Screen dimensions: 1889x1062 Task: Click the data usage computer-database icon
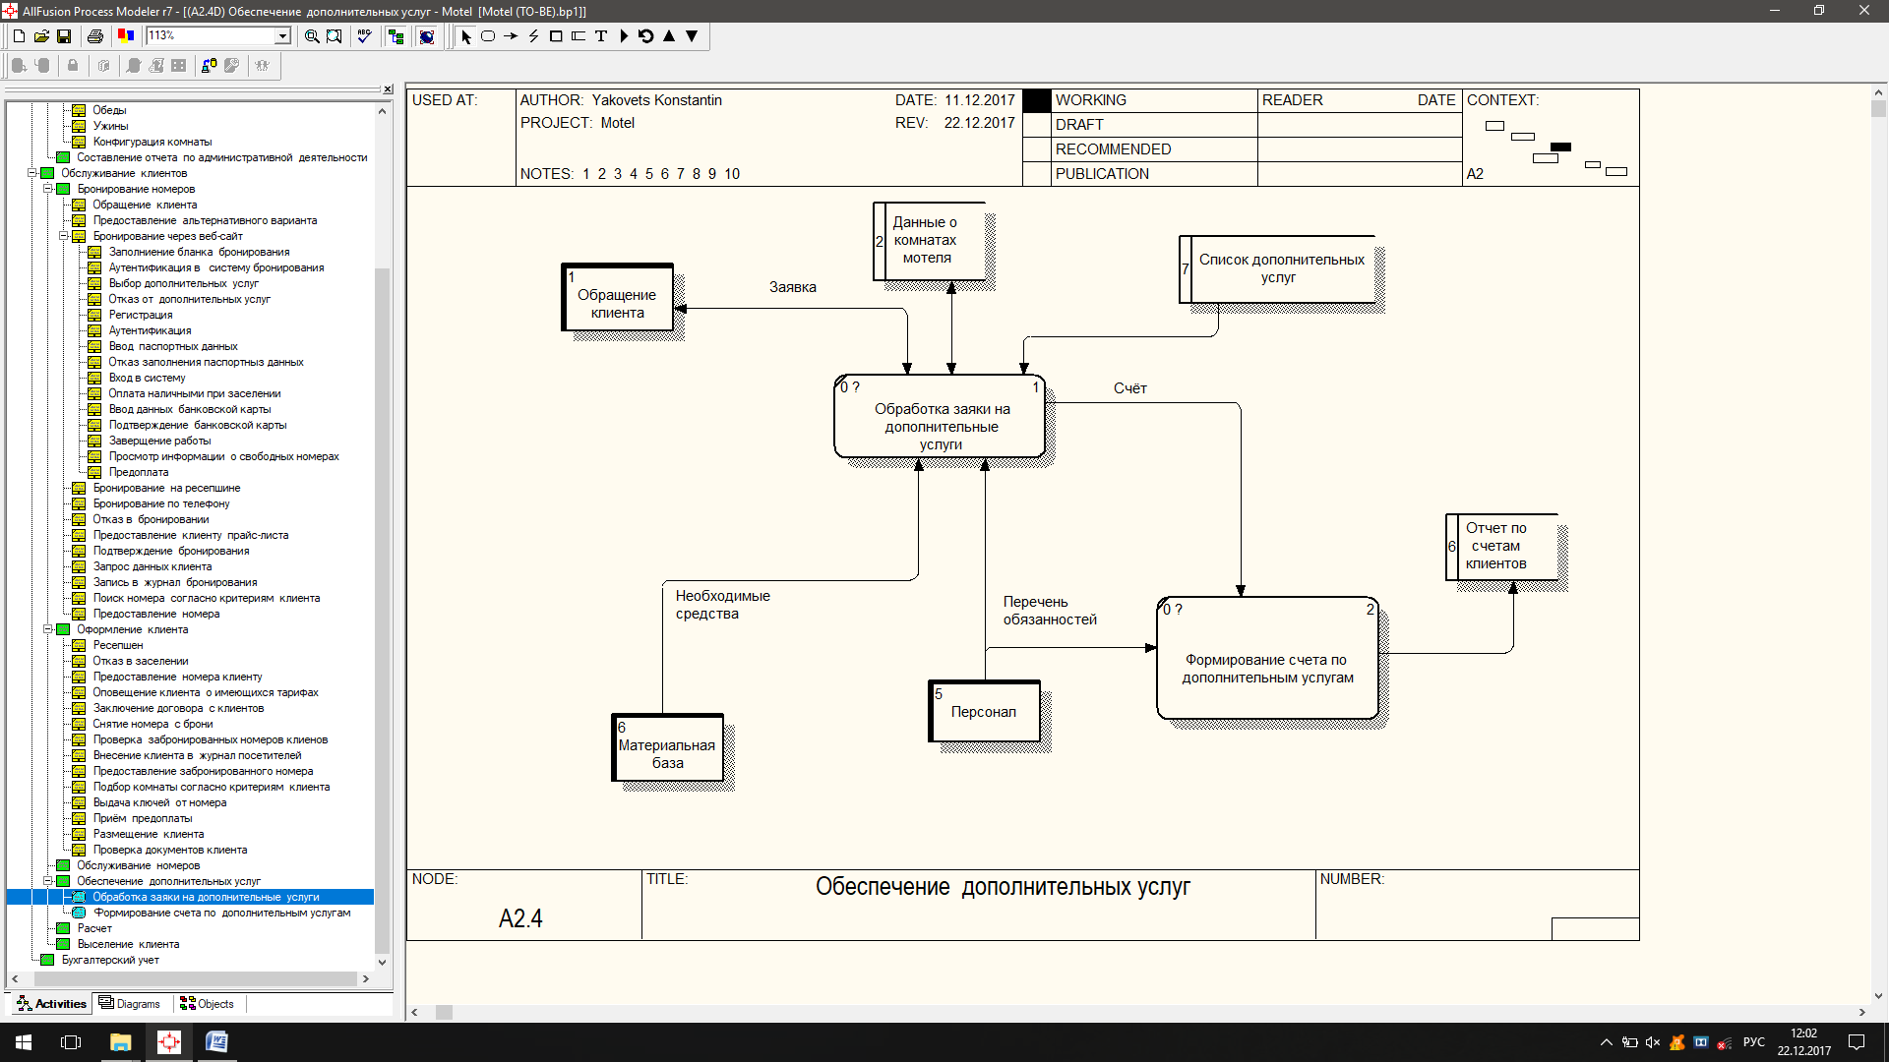click(x=209, y=66)
